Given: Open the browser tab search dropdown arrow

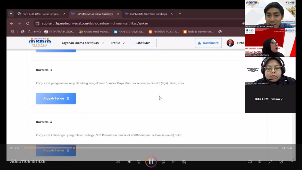Looking at the screenshot, I should pyautogui.click(x=11, y=14).
